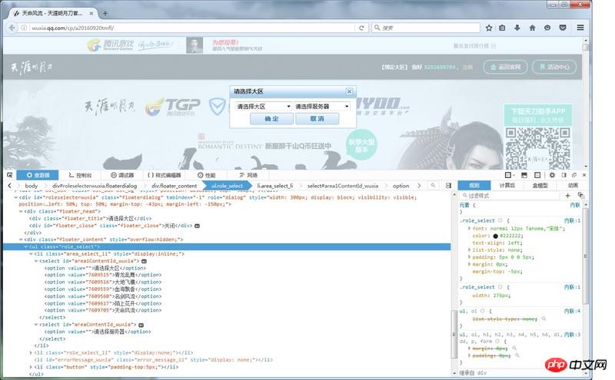The width and height of the screenshot is (615, 380).
Task: Click the Firefox back navigation arrow
Action: pyautogui.click(x=12, y=28)
